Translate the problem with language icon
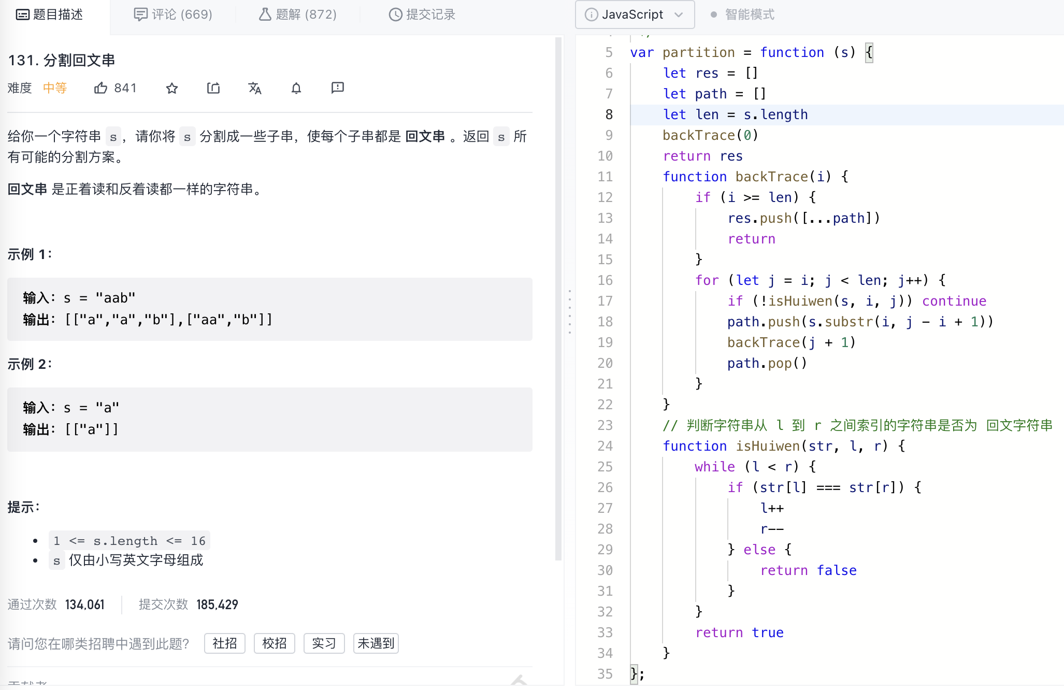The image size is (1064, 690). click(255, 88)
